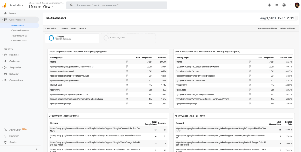Viewport: 301px width, 152px height.
Task: Click the Attribution icon
Action: (5, 130)
